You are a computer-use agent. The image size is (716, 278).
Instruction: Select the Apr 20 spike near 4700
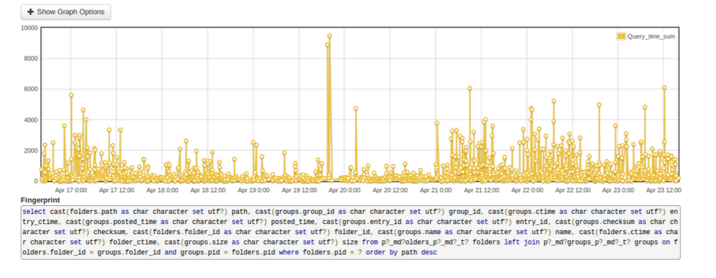pyautogui.click(x=356, y=108)
